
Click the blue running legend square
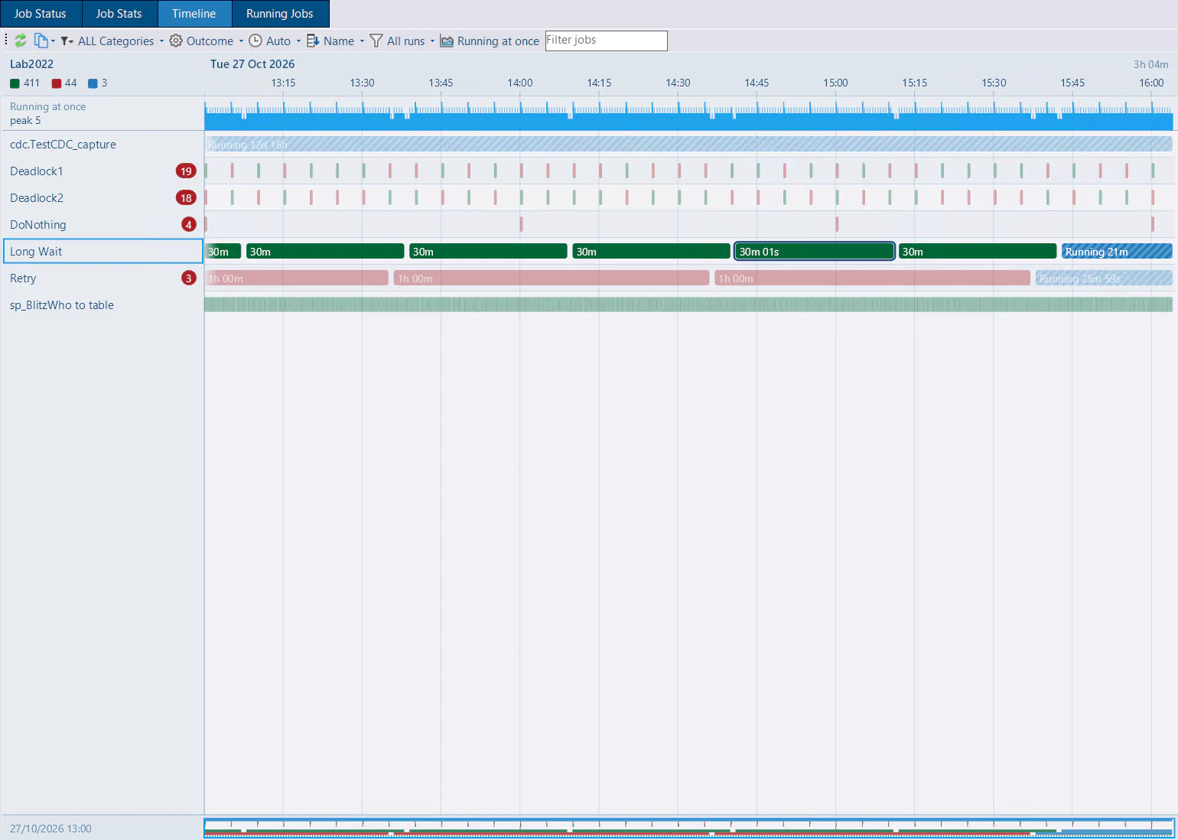point(93,83)
